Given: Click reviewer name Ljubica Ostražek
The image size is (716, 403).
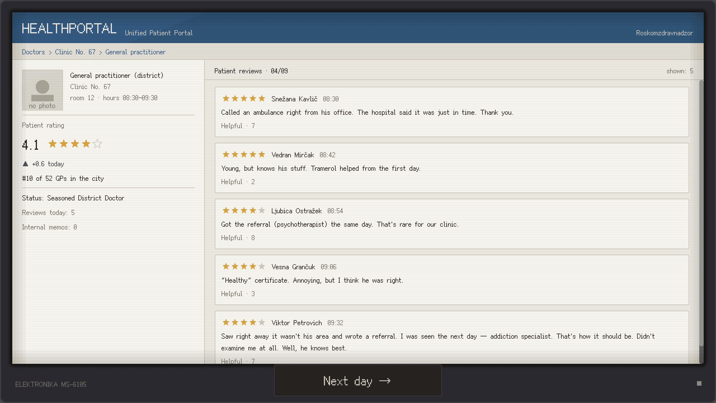Looking at the screenshot, I should [296, 211].
